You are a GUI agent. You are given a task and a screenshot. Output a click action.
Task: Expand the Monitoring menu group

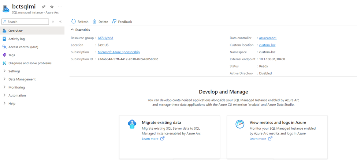pos(4,87)
